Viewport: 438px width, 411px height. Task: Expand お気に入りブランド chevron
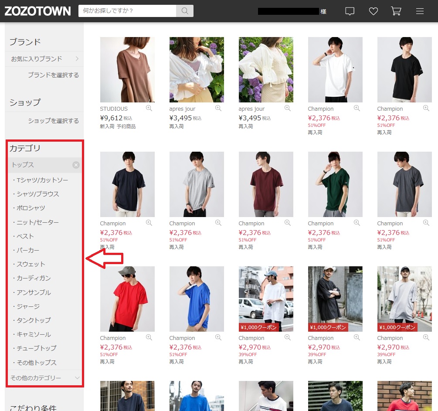pyautogui.click(x=77, y=59)
